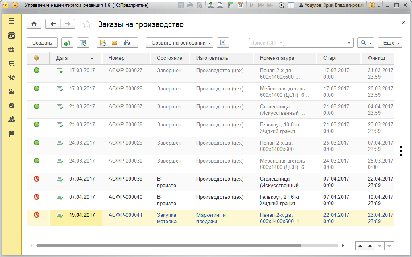Select order АСФР-000028
The height and width of the screenshot is (257, 412).
click(x=210, y=92)
